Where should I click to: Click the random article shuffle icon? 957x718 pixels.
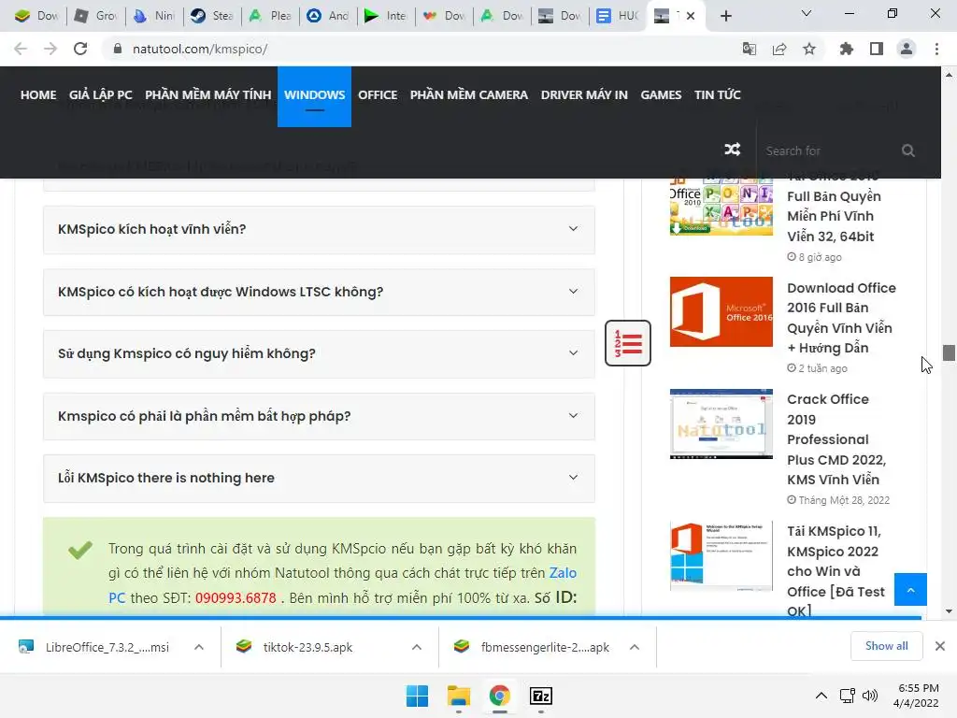[x=733, y=150]
